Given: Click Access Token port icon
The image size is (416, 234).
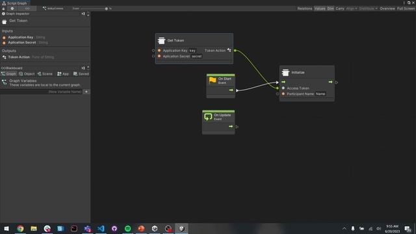Looking at the screenshot, I should pos(283,88).
